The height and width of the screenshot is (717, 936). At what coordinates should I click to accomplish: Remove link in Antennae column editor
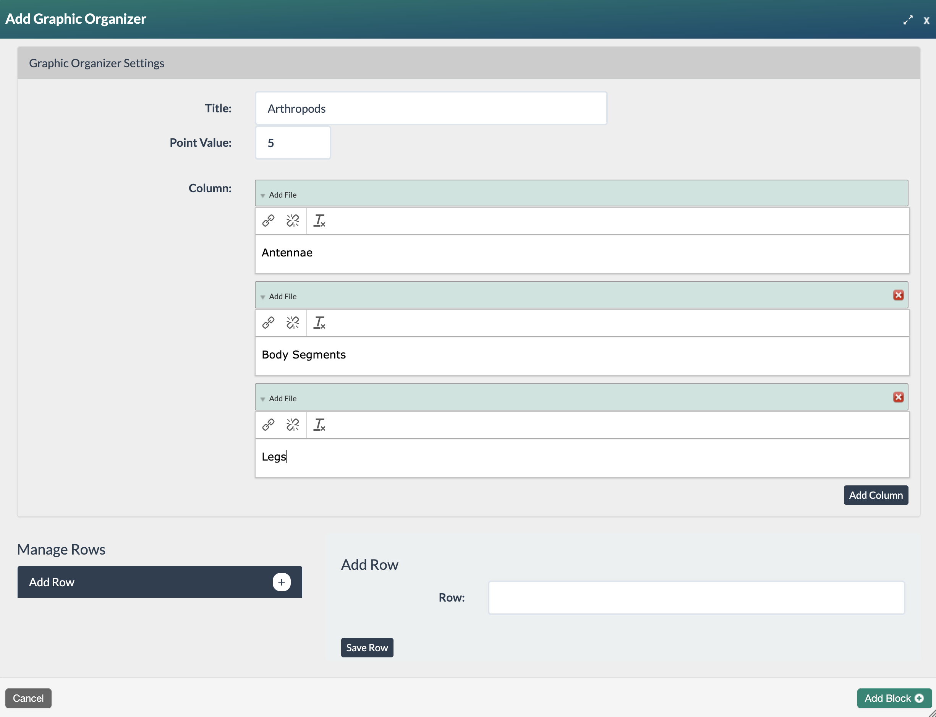293,221
